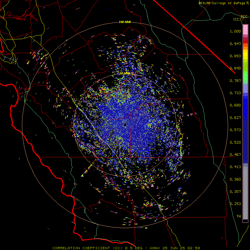The height and width of the screenshot is (250, 250).
Task: Pick the gray segment of the color bar
Action: click(245, 193)
